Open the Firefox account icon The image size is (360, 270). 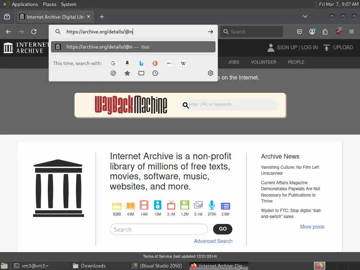[312, 32]
